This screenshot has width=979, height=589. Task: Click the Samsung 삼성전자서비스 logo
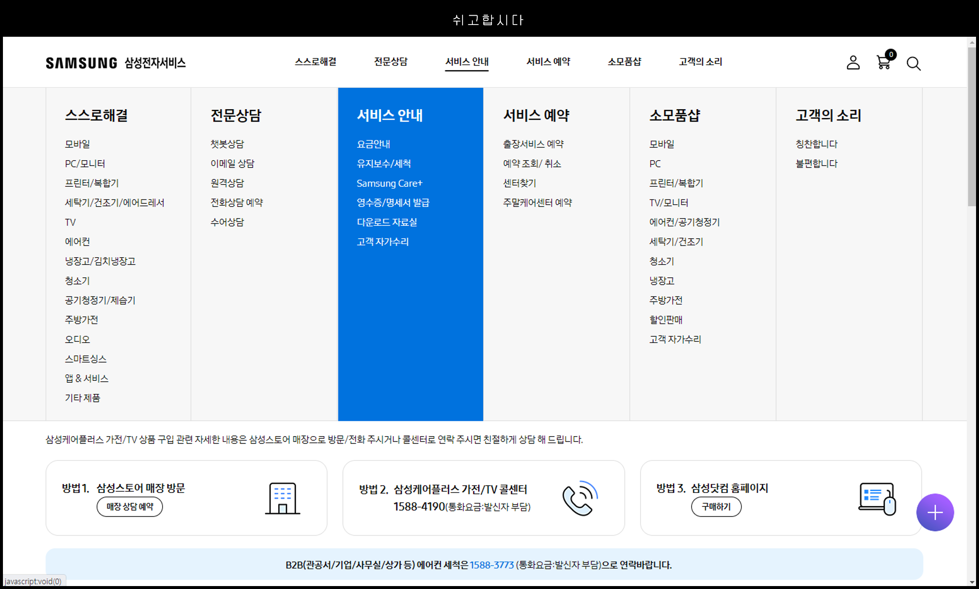tap(116, 63)
